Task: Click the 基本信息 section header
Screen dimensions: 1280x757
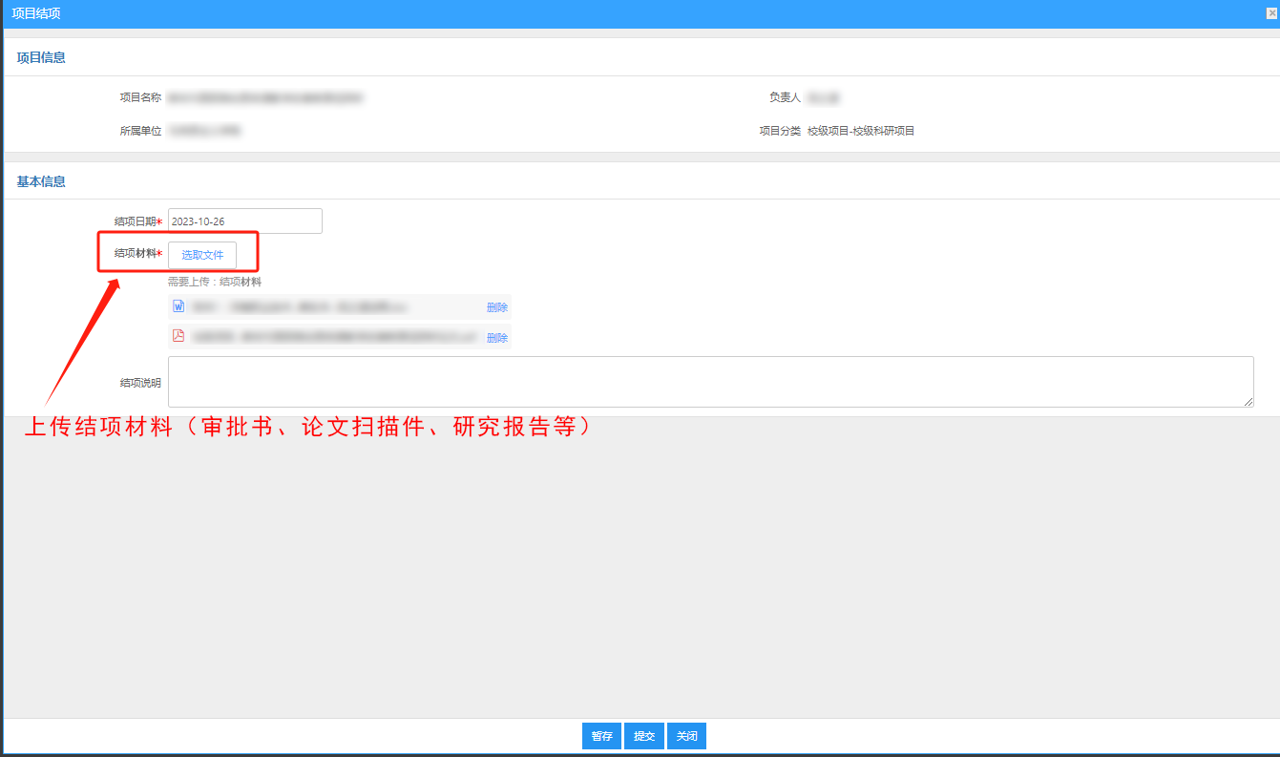Action: point(41,181)
